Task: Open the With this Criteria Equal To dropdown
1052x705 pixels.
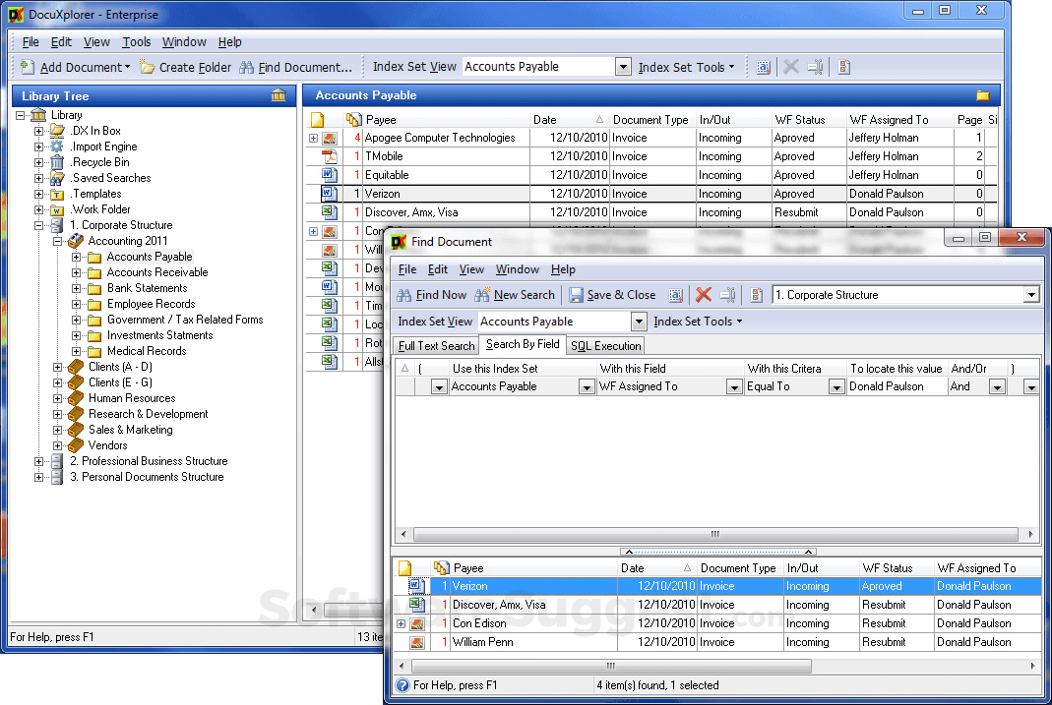Action: [835, 387]
